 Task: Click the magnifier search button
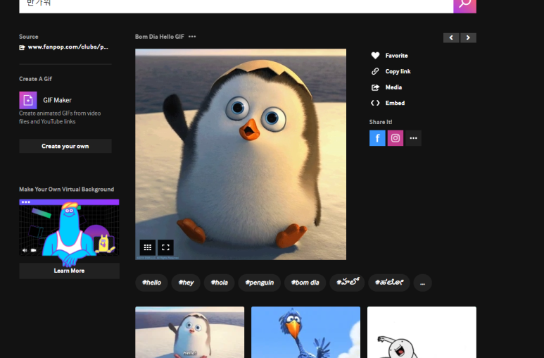click(464, 6)
